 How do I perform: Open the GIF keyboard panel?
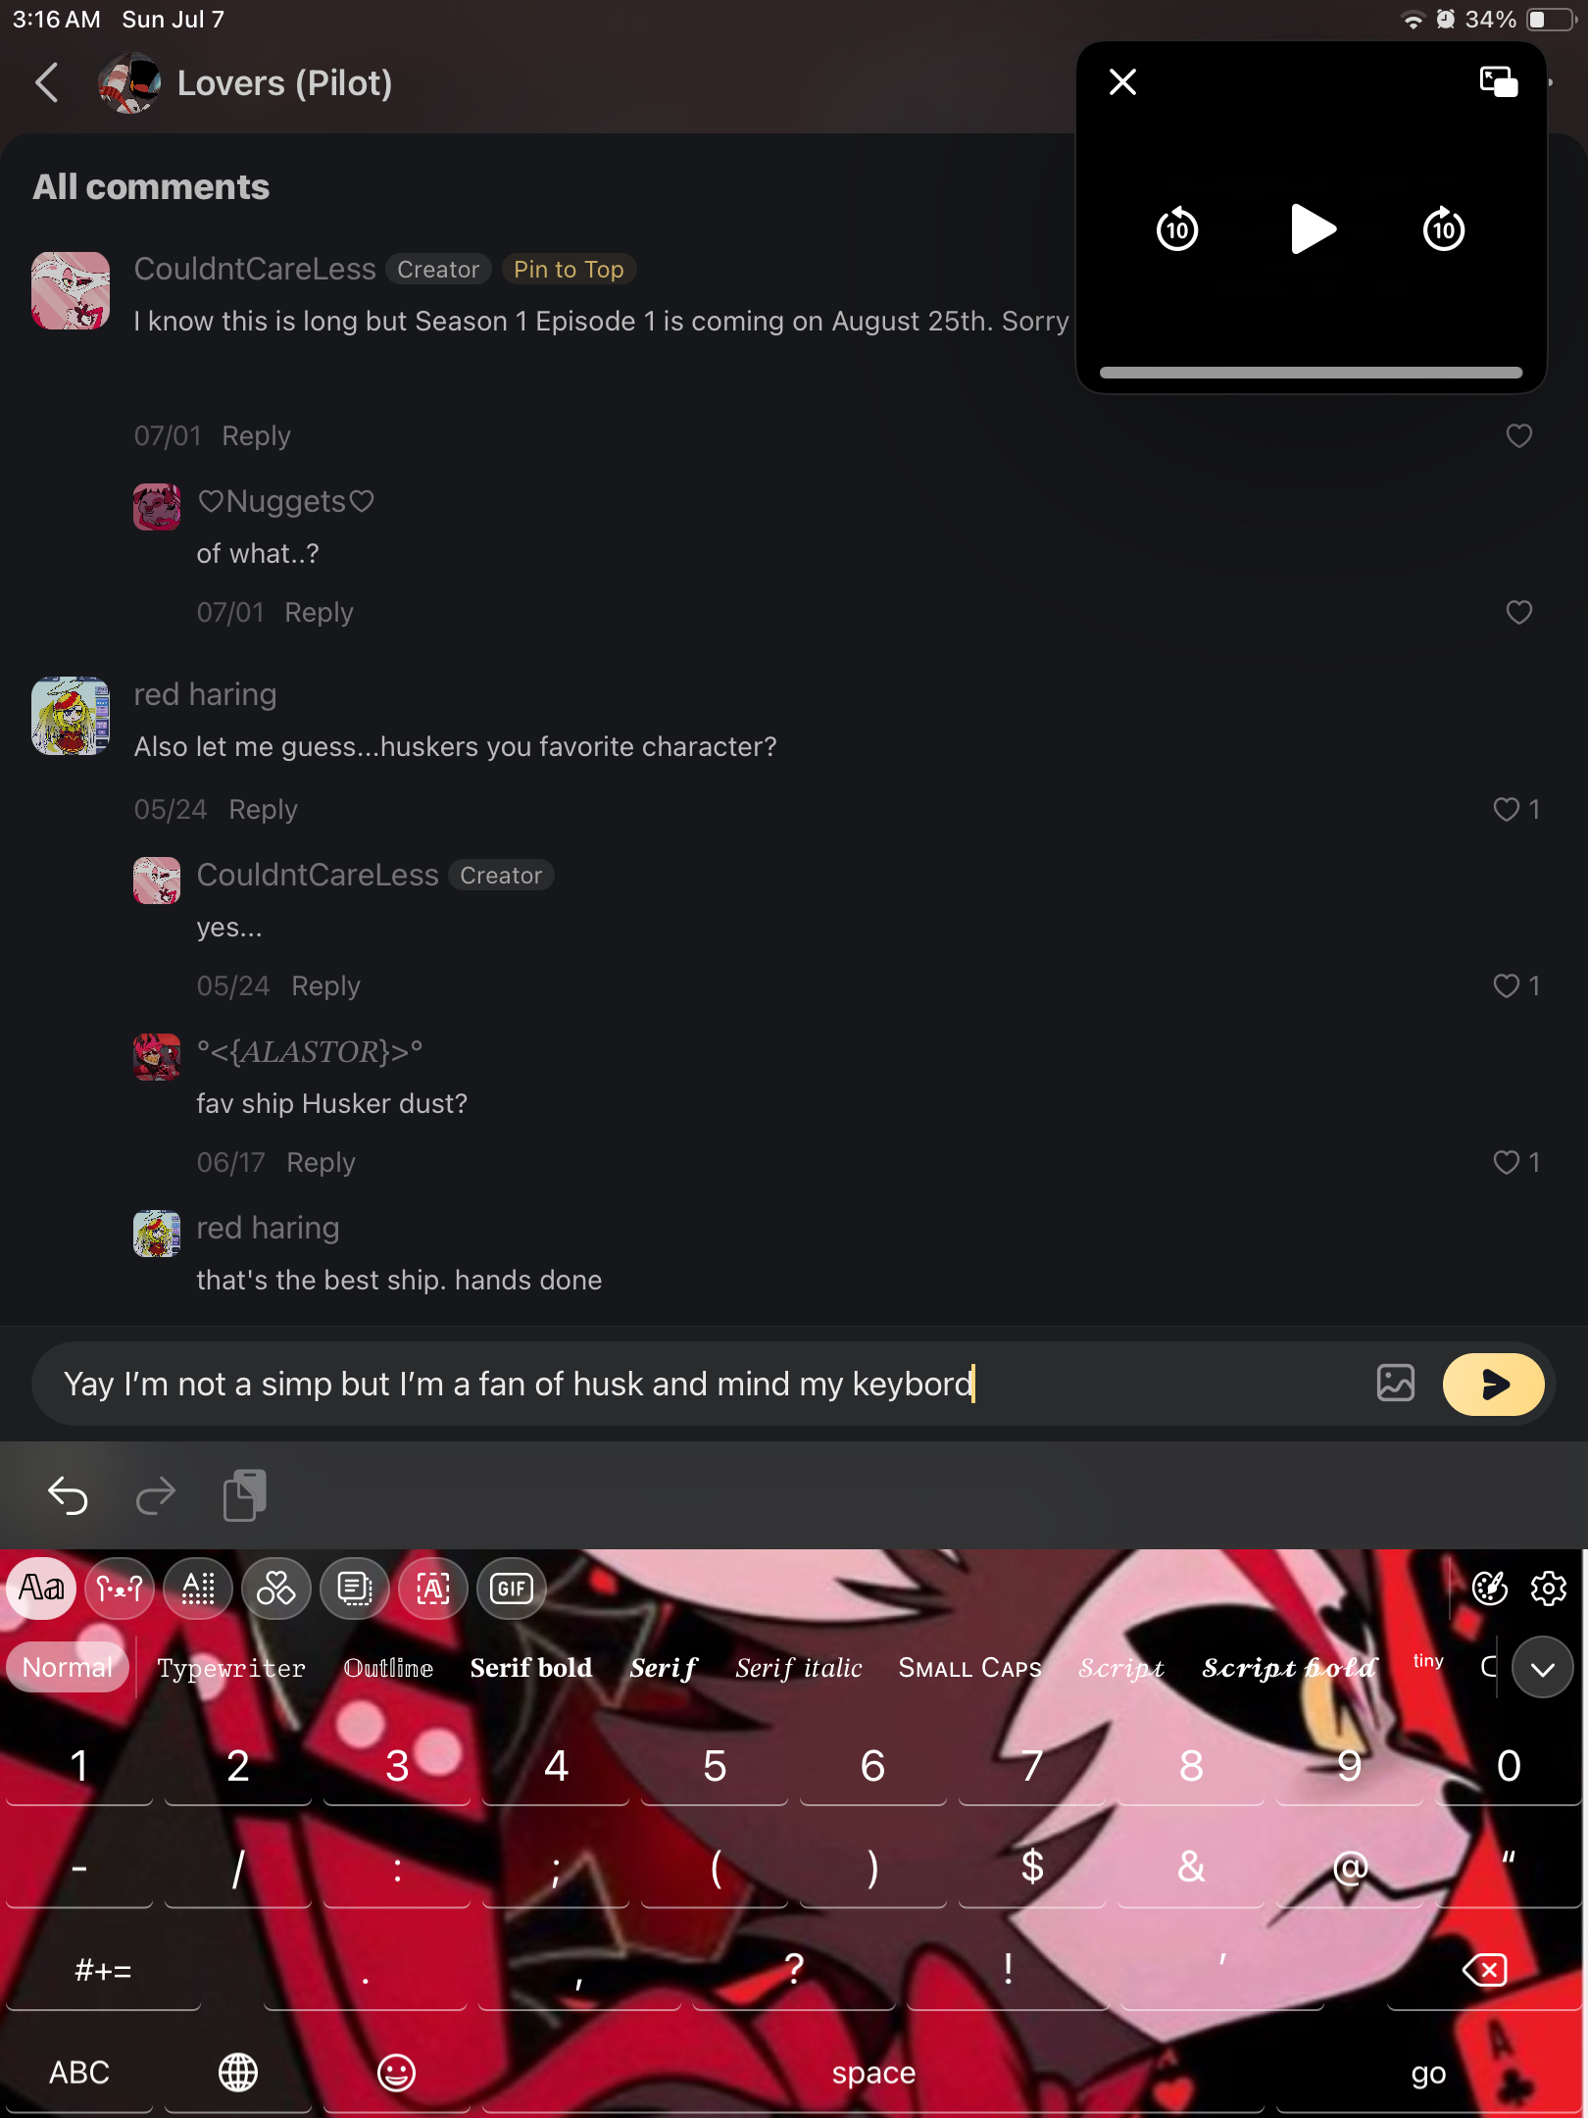511,1588
